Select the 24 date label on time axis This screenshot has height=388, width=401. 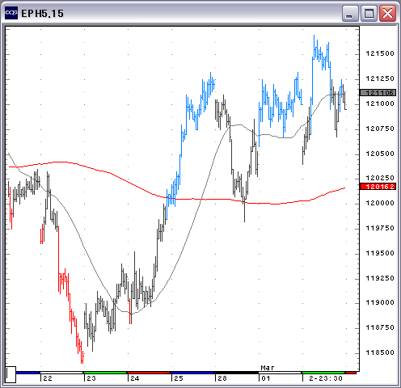coord(135,378)
